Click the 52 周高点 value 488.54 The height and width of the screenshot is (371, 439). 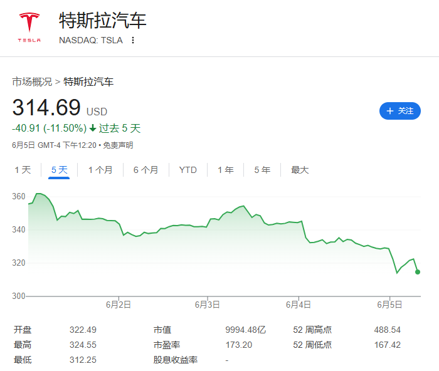tap(387, 330)
